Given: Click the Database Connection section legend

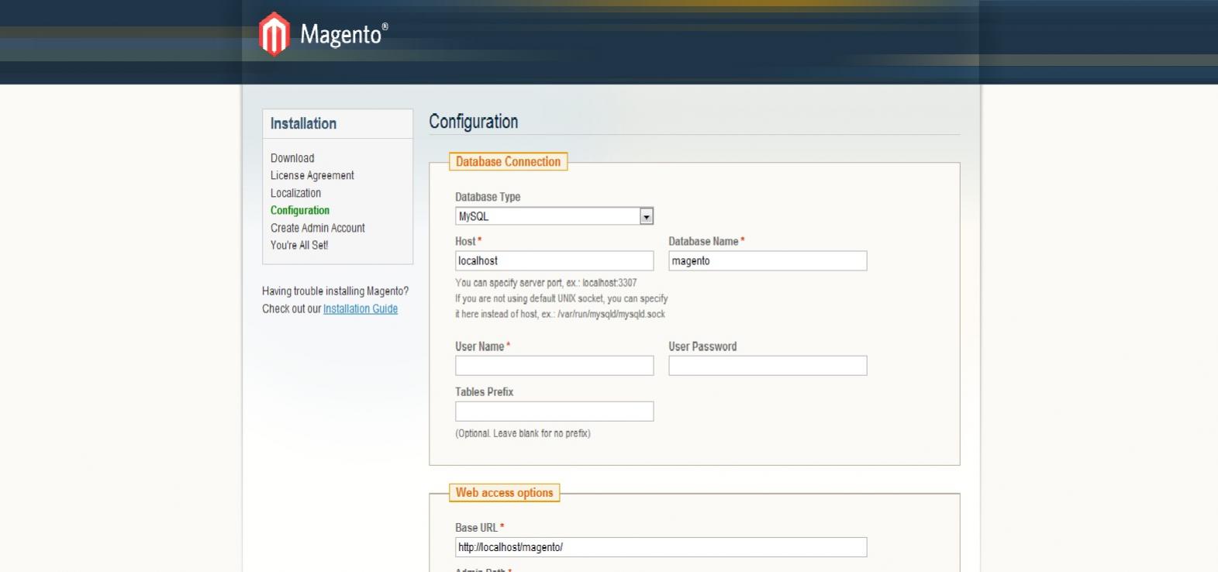Looking at the screenshot, I should 508,161.
